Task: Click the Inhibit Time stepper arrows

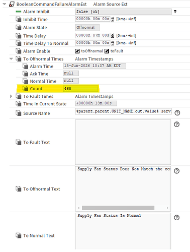Action: (x=113, y=19)
